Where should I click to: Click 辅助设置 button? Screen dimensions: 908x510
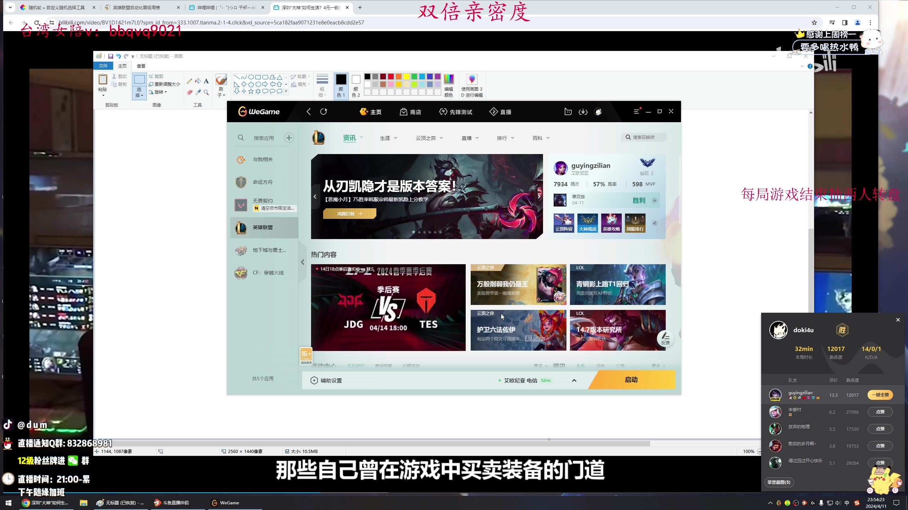(326, 380)
